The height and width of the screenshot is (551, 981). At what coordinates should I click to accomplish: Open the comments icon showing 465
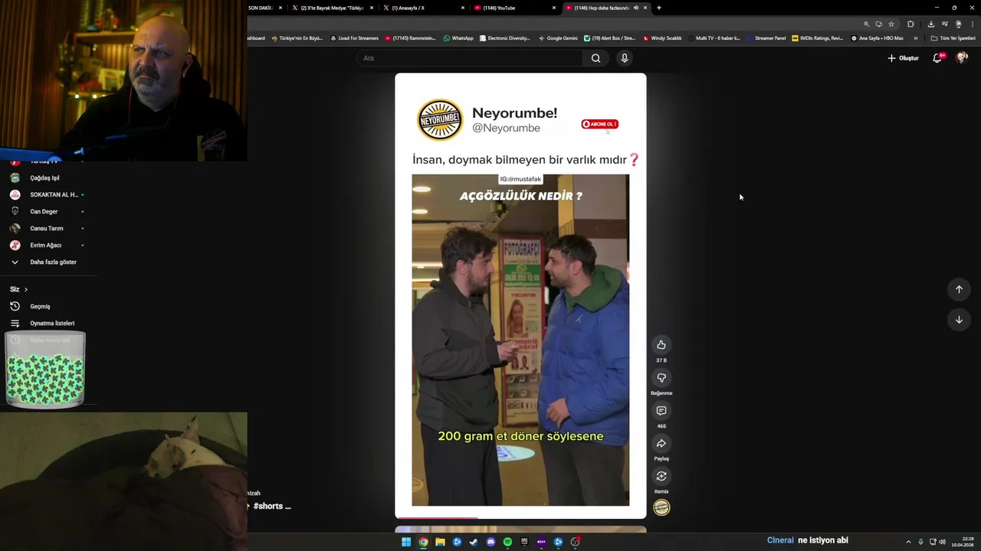tap(661, 411)
